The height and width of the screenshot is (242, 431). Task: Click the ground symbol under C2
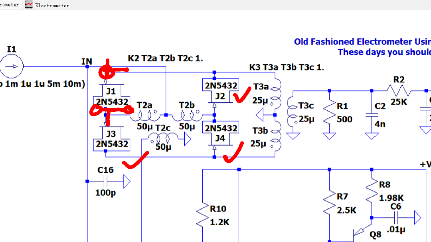[x=372, y=136]
